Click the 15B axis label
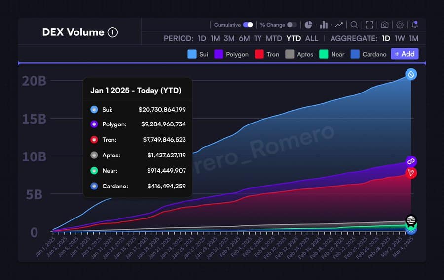The image size is (444, 280). point(34,119)
